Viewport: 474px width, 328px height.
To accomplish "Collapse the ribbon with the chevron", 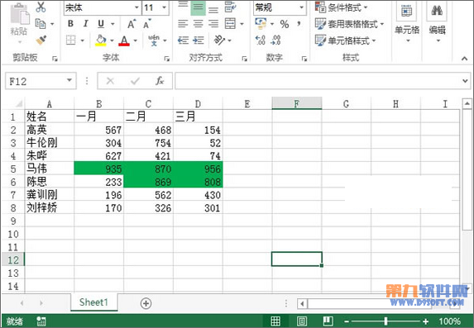I will (x=464, y=59).
